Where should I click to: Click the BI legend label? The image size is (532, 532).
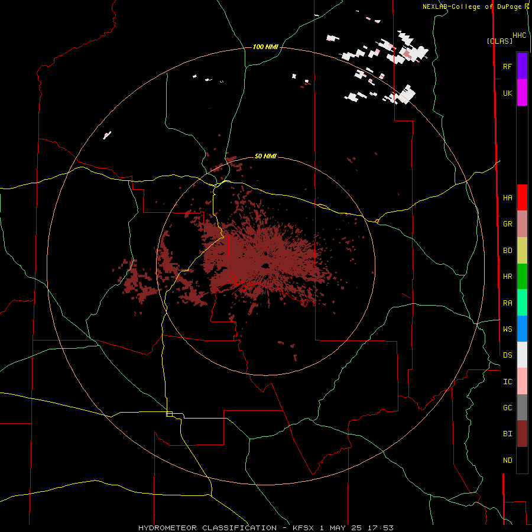pos(508,434)
